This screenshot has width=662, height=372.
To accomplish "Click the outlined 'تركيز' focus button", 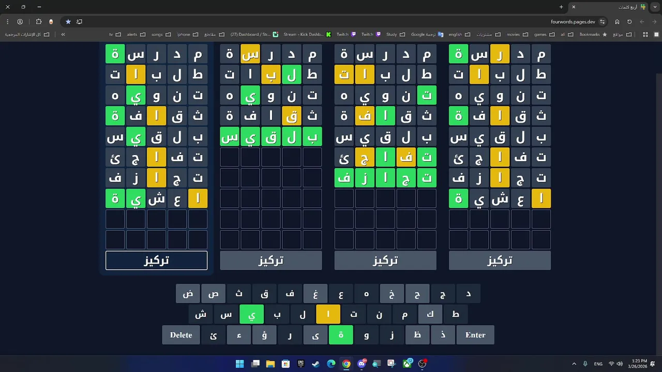I will (x=156, y=260).
